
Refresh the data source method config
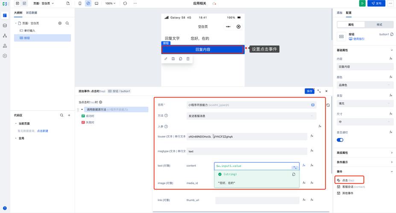click(328, 105)
